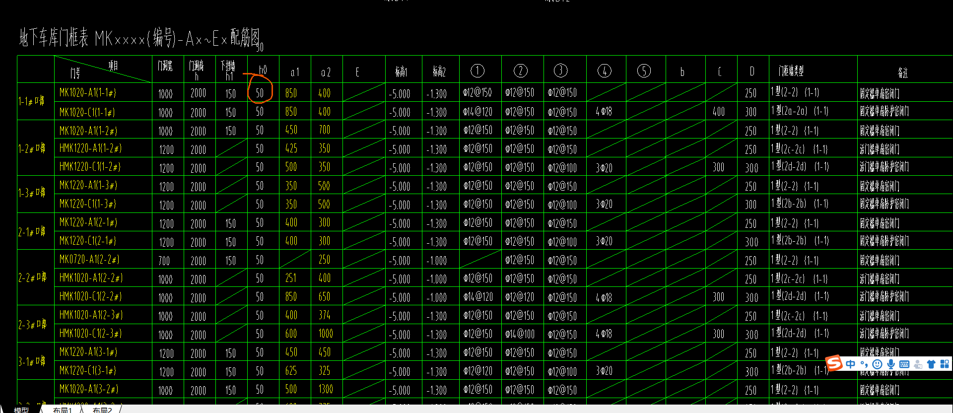Select the 门洞高 h column header
This screenshot has width=953, height=413.
[x=197, y=70]
